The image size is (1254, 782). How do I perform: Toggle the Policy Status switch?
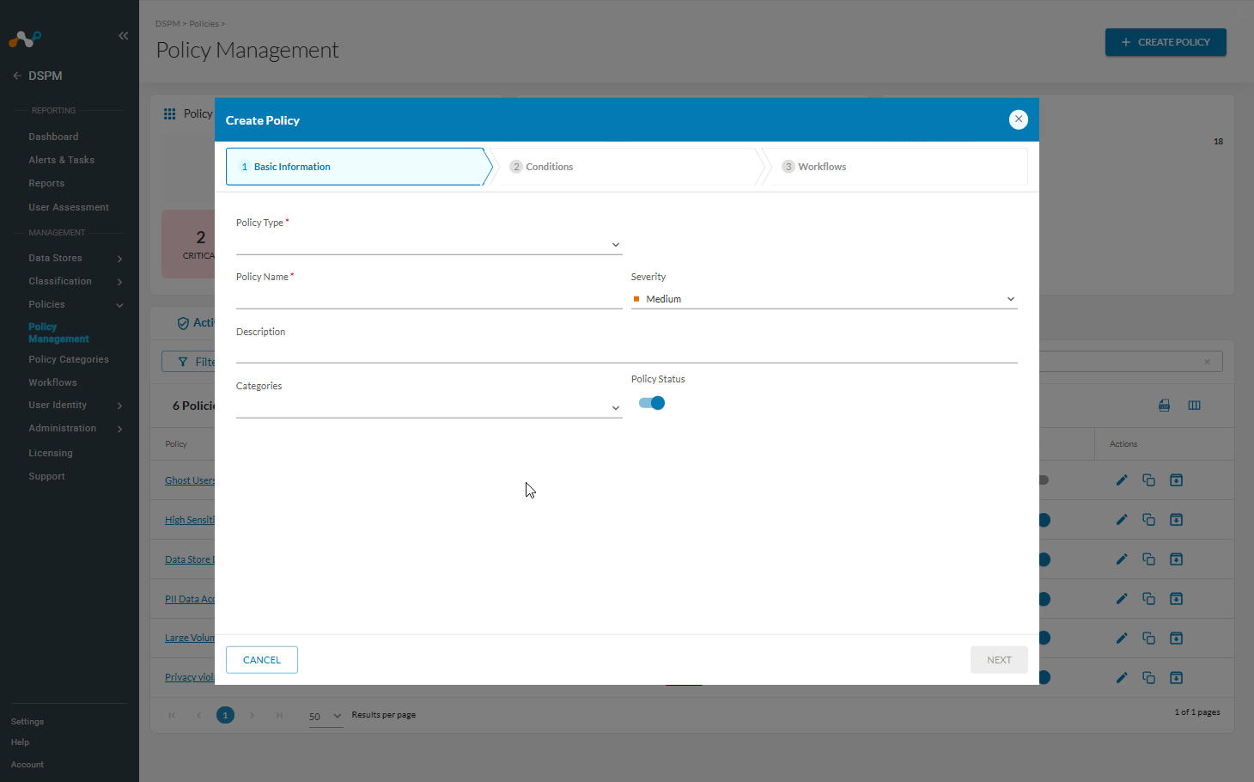pyautogui.click(x=652, y=403)
